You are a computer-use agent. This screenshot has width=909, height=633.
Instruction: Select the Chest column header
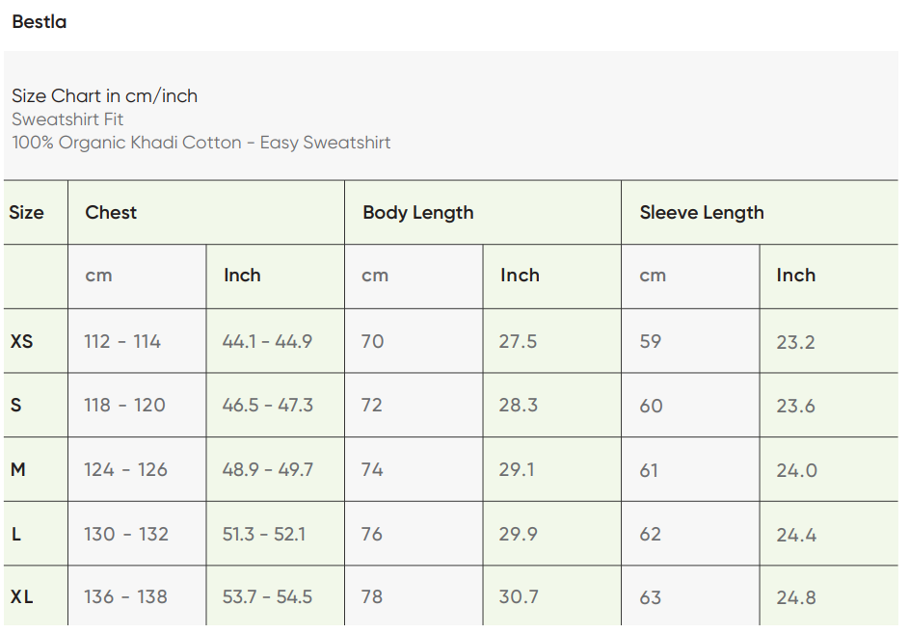(x=111, y=213)
